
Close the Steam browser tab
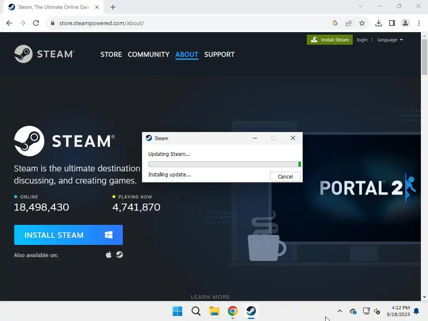point(97,7)
